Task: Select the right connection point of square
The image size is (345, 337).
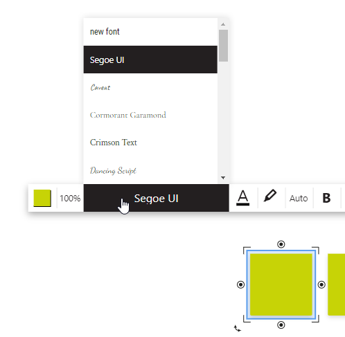Action: pos(321,284)
